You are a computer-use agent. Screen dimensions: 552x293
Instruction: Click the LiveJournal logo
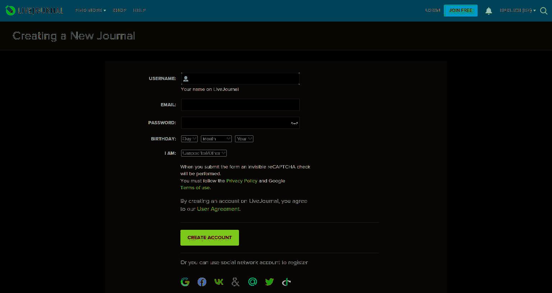click(34, 10)
